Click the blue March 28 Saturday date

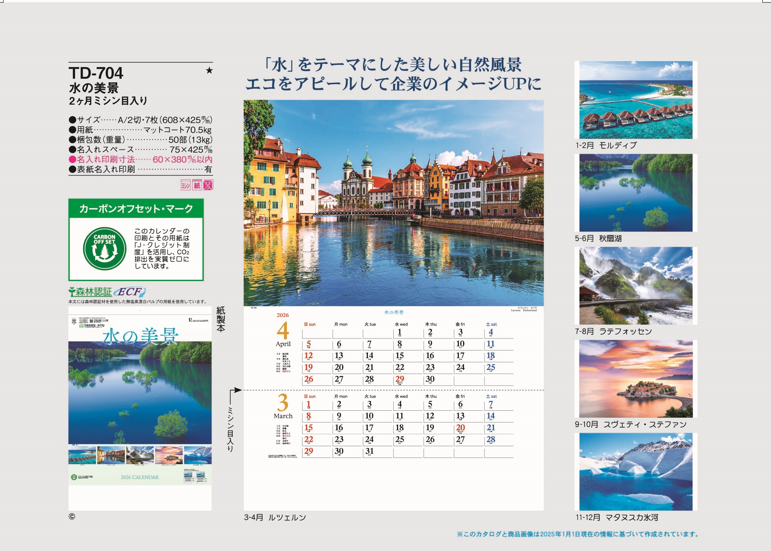491,440
